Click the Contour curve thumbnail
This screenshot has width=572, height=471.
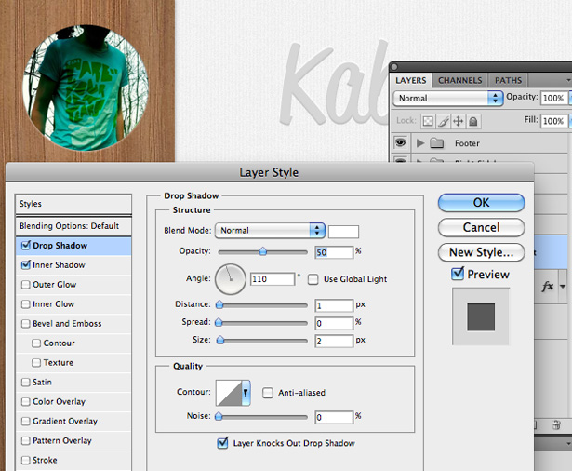click(229, 393)
